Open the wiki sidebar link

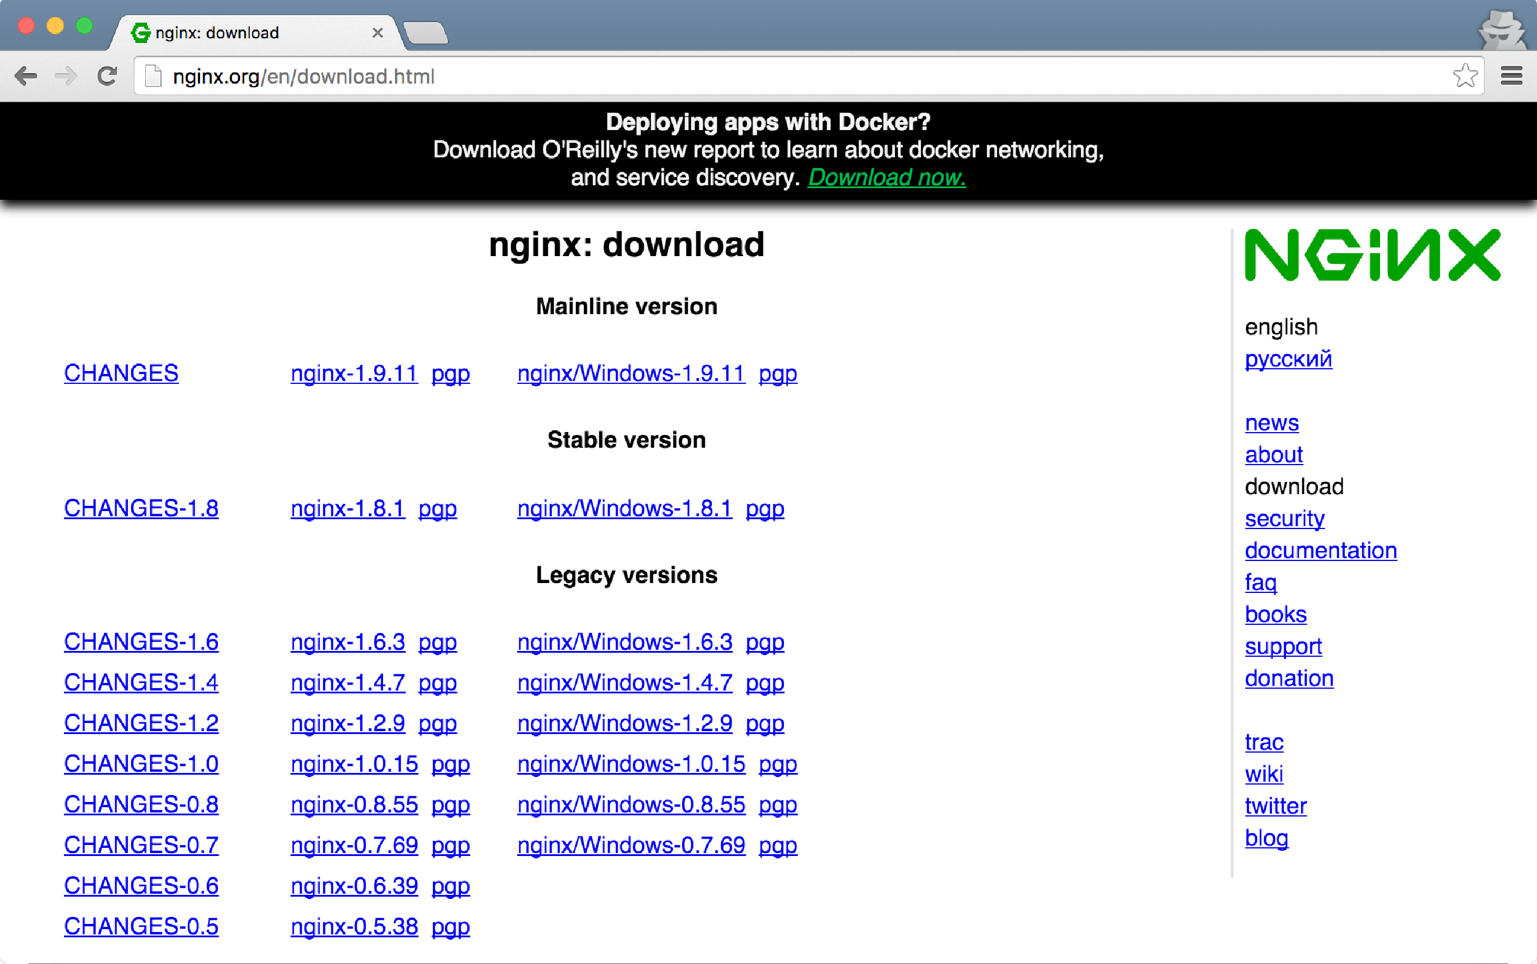point(1264,774)
